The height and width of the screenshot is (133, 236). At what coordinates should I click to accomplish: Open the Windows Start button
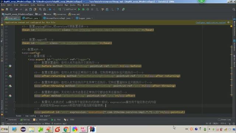[4, 129]
